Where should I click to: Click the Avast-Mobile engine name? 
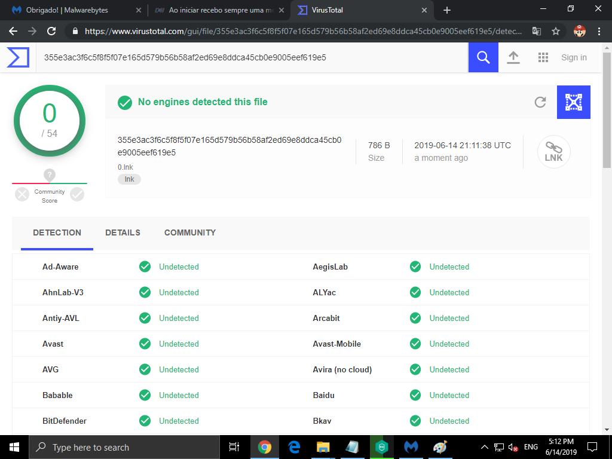(337, 344)
